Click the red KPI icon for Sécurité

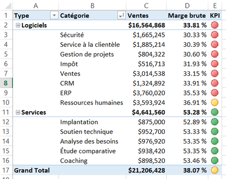(215, 35)
